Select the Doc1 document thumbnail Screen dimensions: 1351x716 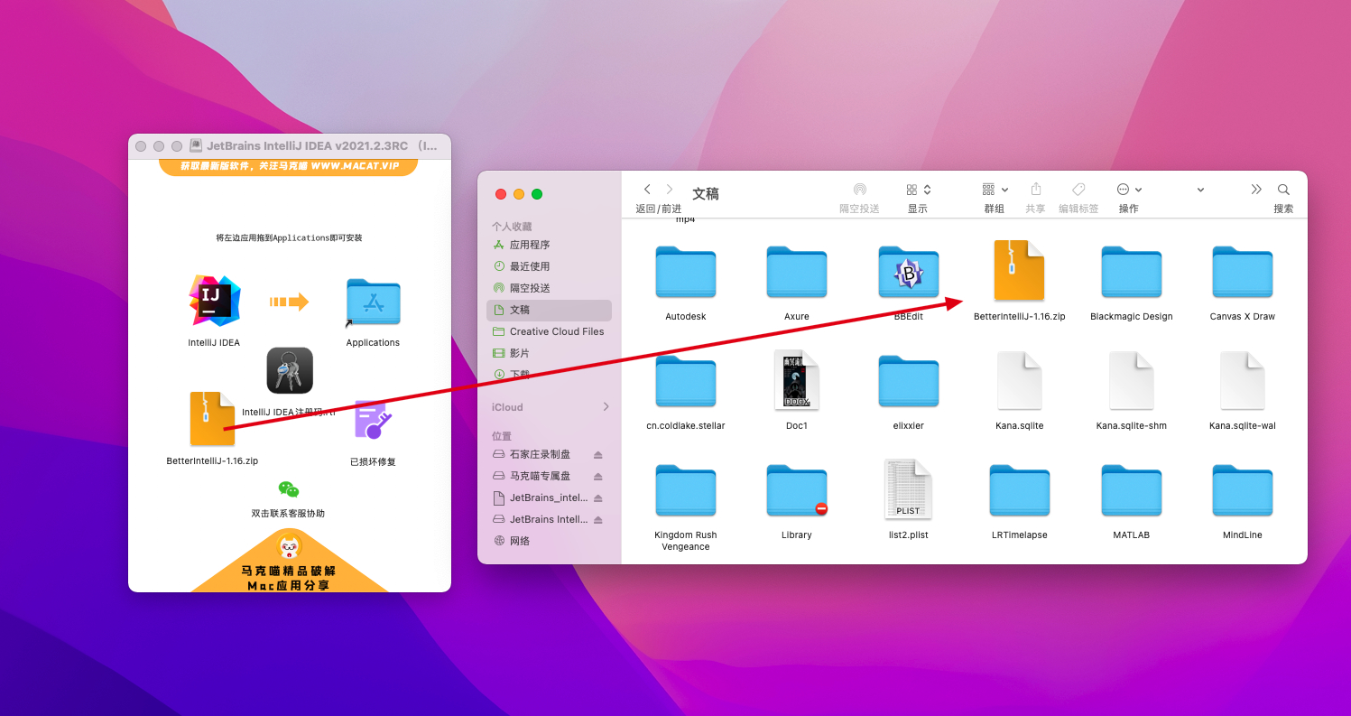(x=797, y=379)
